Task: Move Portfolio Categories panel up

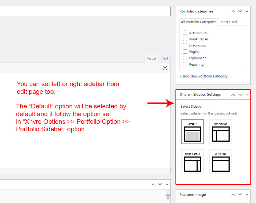Action: click(x=233, y=11)
